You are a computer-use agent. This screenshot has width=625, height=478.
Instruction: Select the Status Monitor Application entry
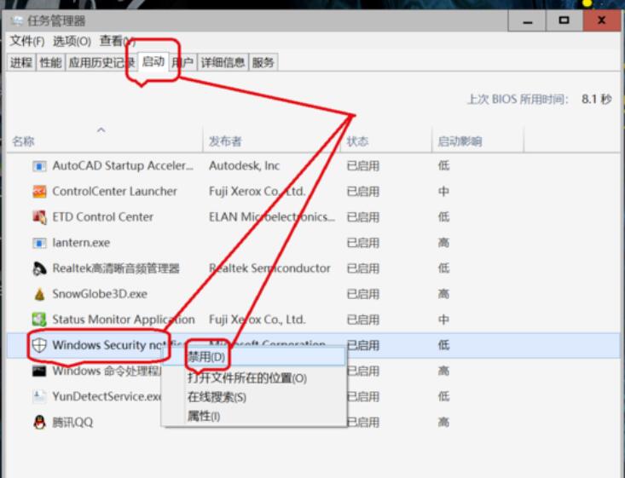pos(124,320)
